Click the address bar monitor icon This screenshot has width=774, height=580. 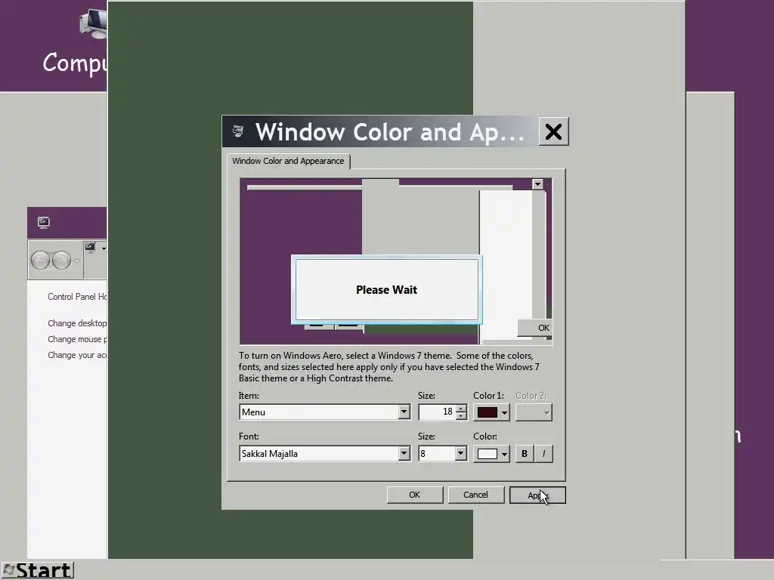click(91, 248)
